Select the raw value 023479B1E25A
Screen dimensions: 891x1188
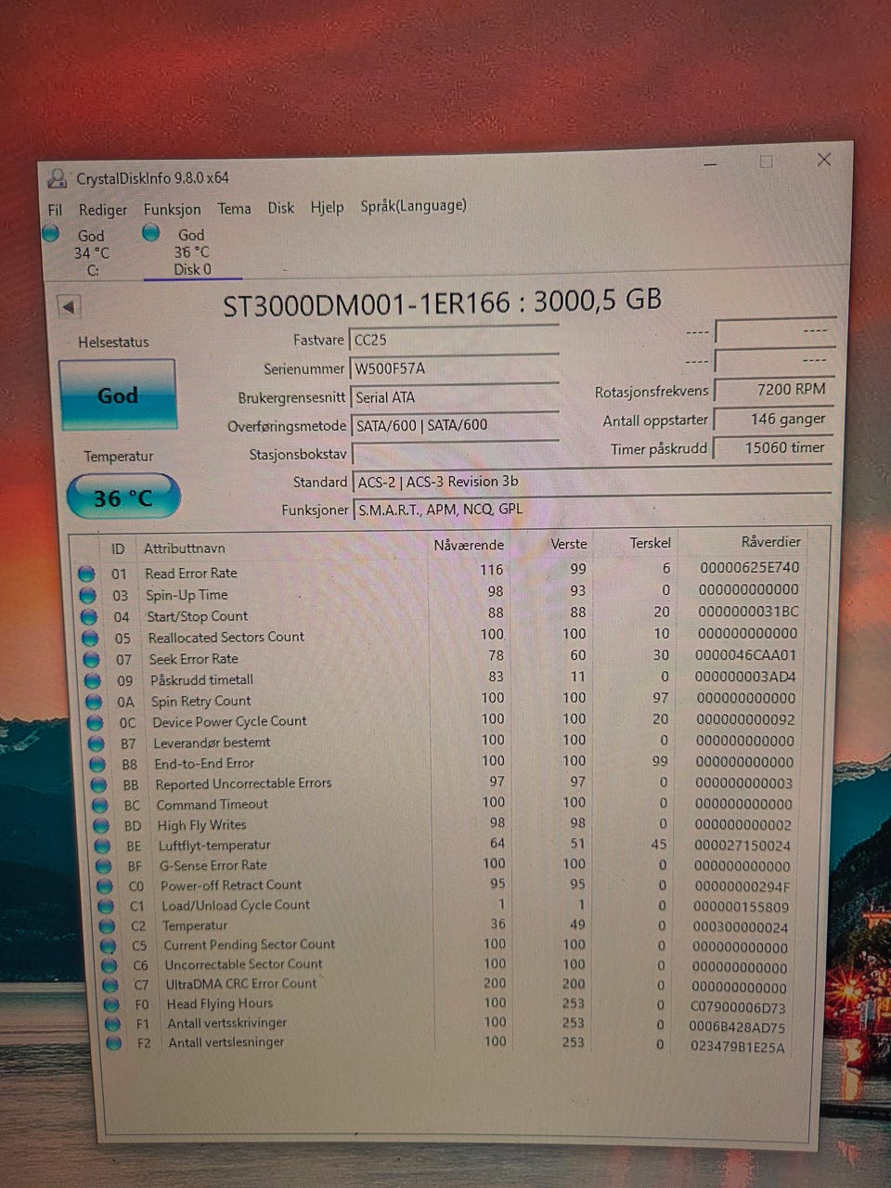pos(738,1047)
